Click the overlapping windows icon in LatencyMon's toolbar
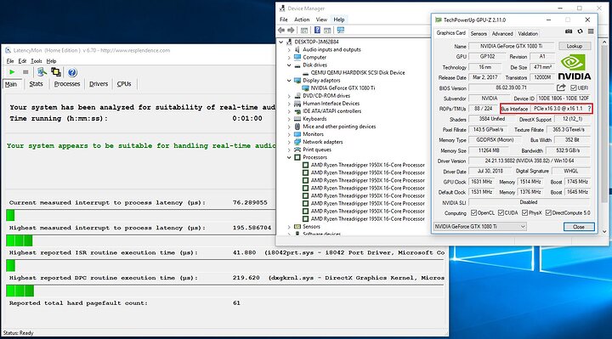This screenshot has width=612, height=339. pyautogui.click(x=56, y=71)
